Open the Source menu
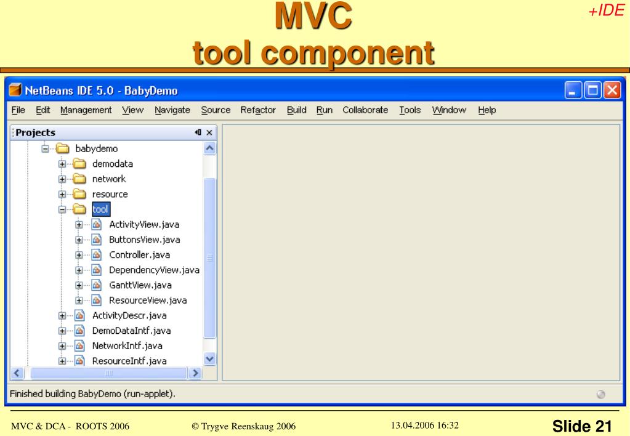Image resolution: width=630 pixels, height=436 pixels. 216,110
